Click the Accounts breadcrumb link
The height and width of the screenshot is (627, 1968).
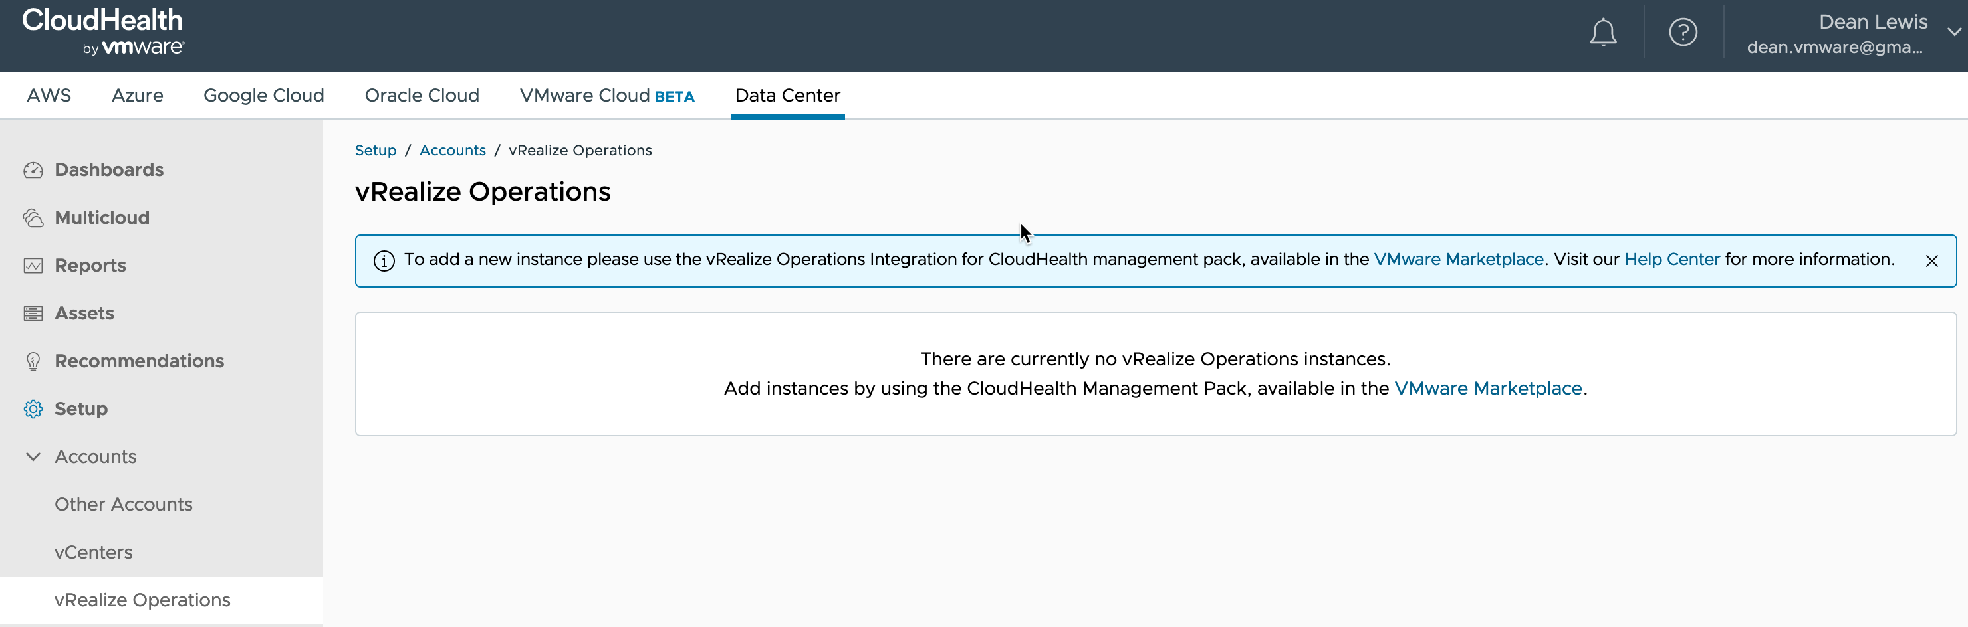pos(452,150)
